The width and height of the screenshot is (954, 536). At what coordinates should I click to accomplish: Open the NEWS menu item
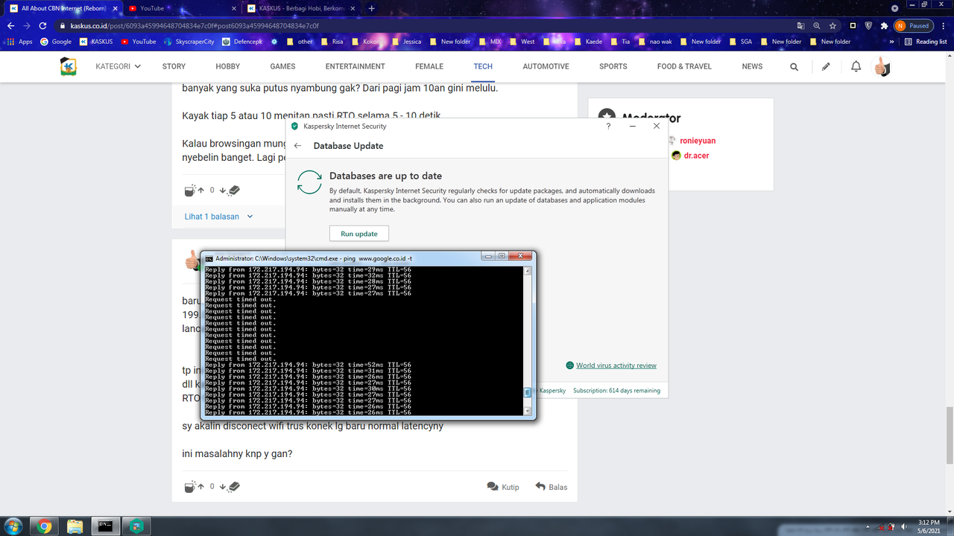(x=752, y=66)
